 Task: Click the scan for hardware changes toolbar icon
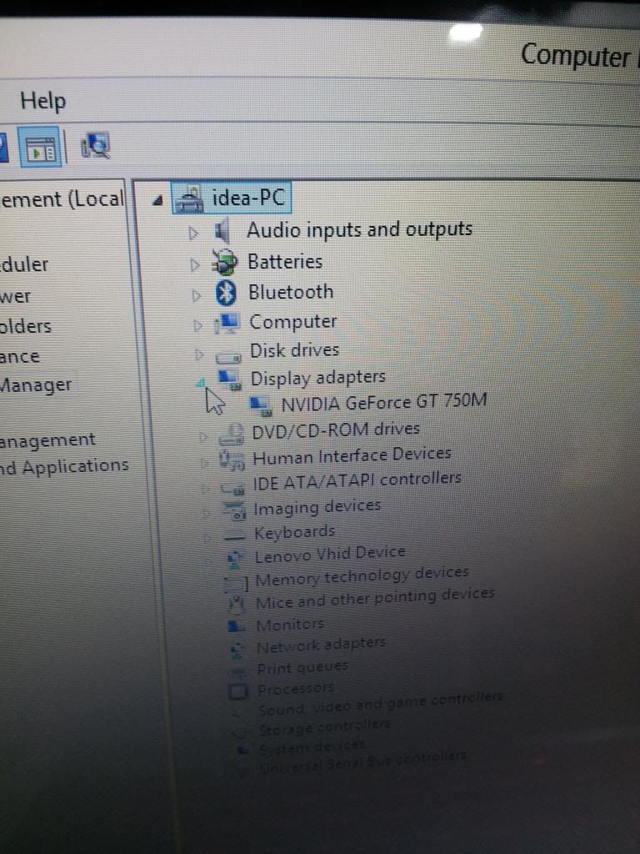(95, 148)
